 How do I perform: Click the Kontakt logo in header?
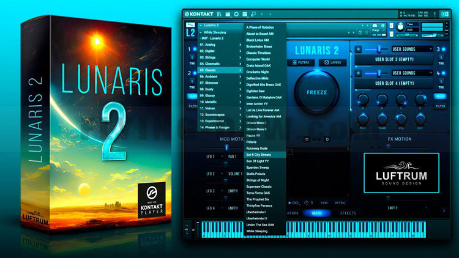point(199,14)
